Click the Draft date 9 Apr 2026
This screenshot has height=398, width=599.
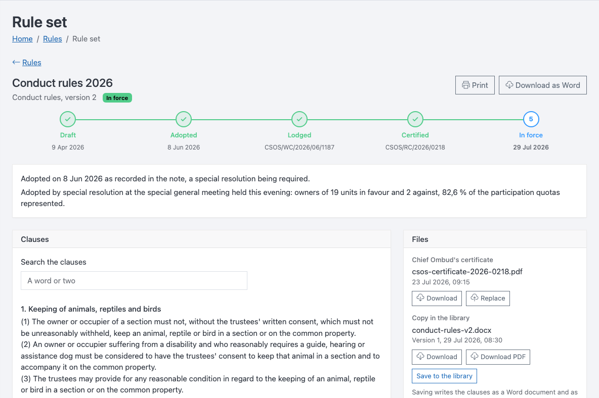[68, 147]
